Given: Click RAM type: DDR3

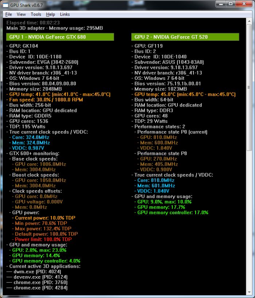Looking at the screenshot, I should click(152, 111).
